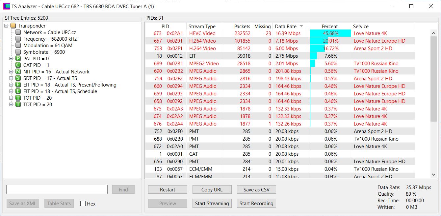441x216 pixels.
Task: Expand the PAT PID = 0 node
Action: click(11, 59)
